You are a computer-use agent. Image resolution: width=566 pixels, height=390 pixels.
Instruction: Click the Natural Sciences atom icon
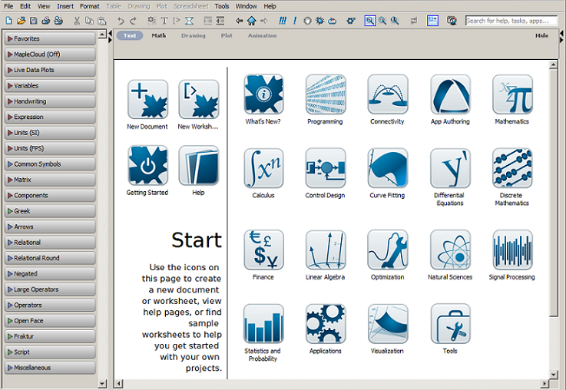pyautogui.click(x=450, y=250)
